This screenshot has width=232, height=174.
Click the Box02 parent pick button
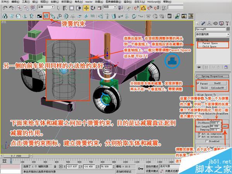point(217,83)
